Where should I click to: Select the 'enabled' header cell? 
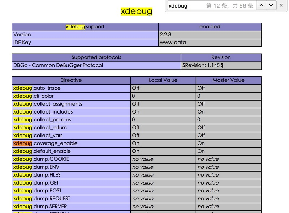[x=210, y=27]
